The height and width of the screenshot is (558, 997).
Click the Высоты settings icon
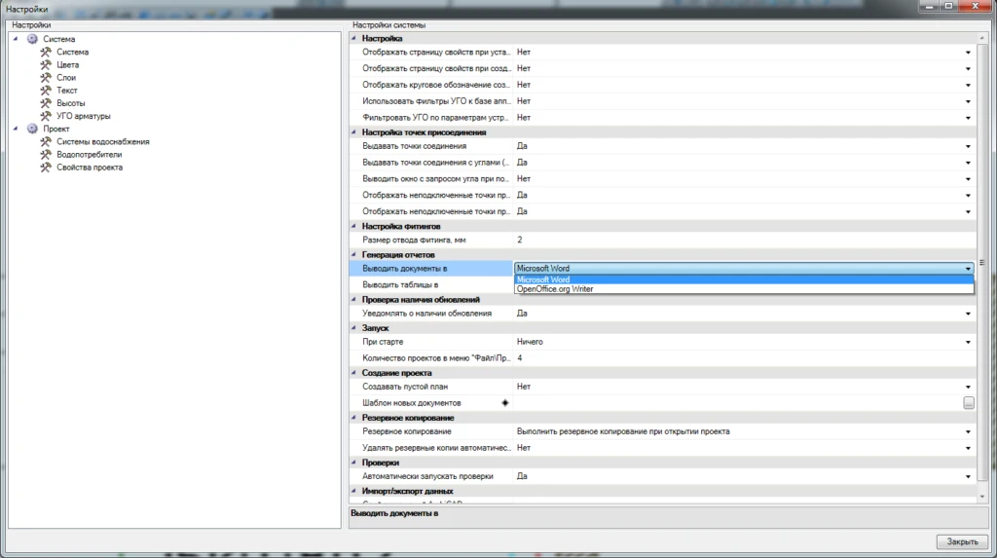tap(46, 103)
